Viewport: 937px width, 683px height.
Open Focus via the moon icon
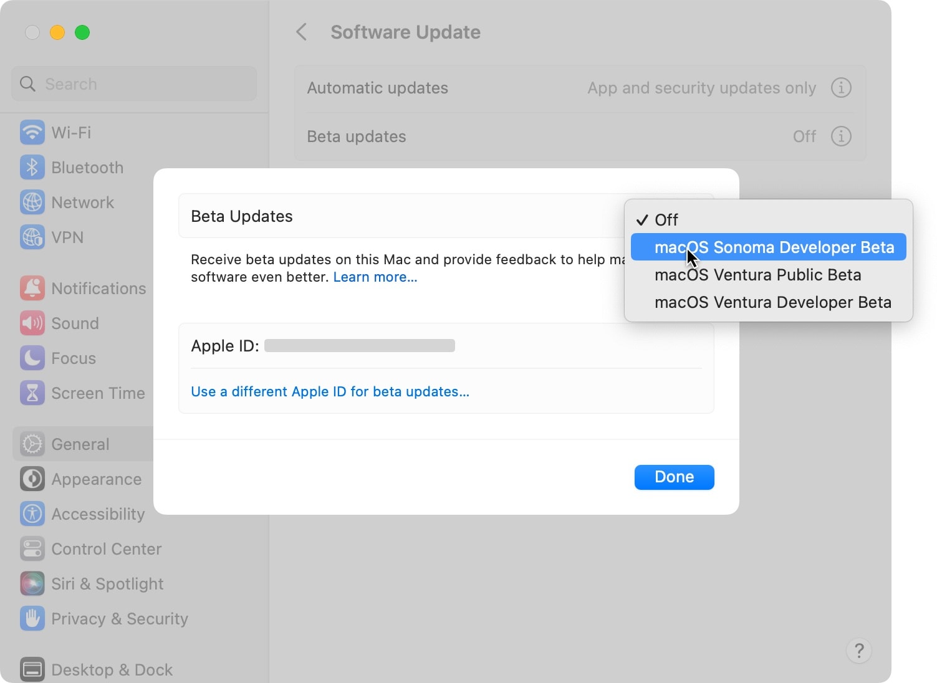pyautogui.click(x=32, y=358)
